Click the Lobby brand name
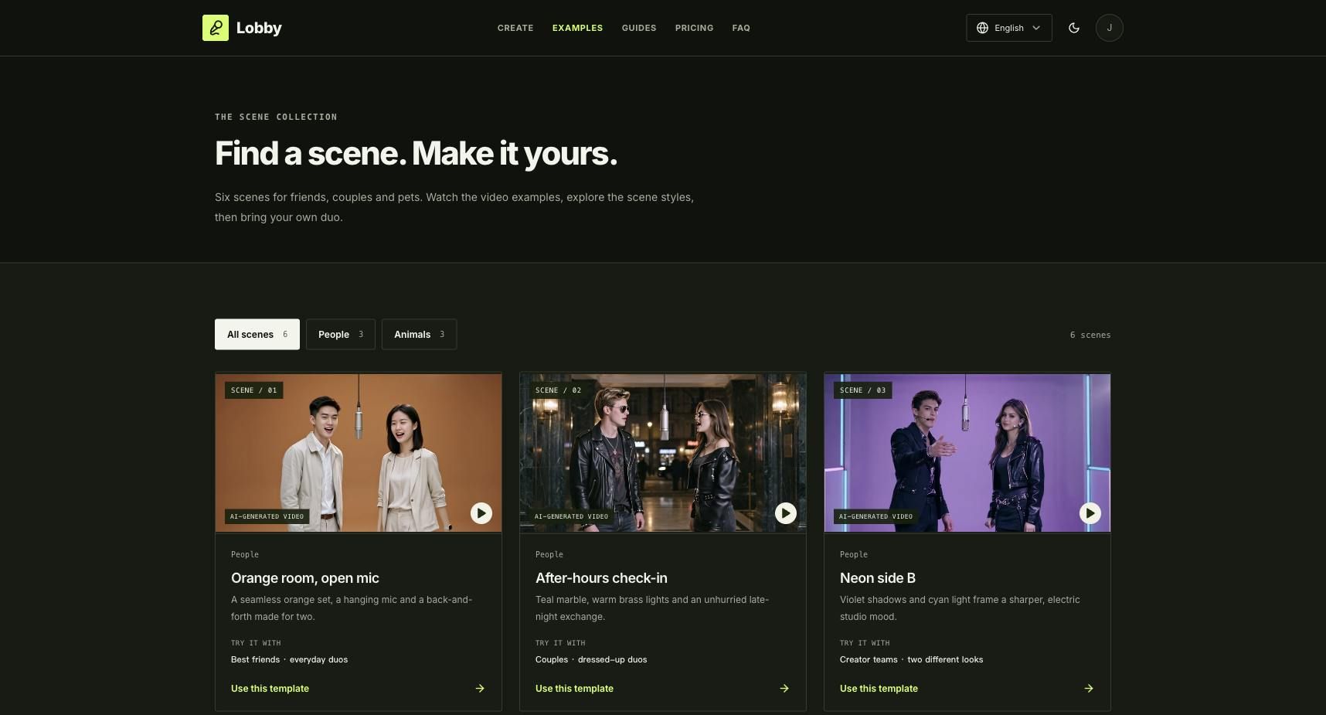The height and width of the screenshot is (715, 1326). point(259,28)
